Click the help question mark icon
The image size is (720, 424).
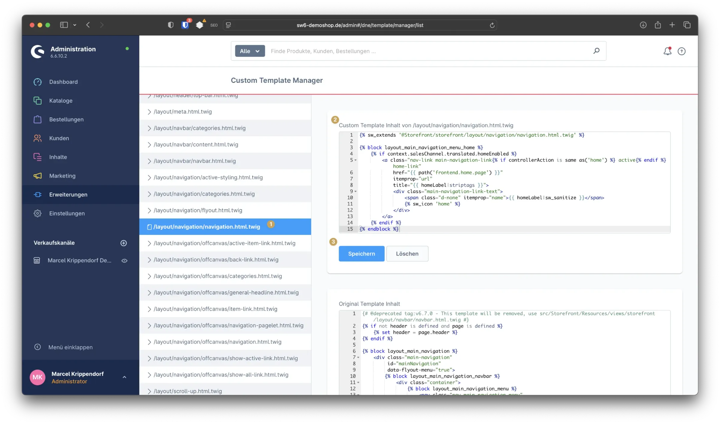tap(681, 51)
